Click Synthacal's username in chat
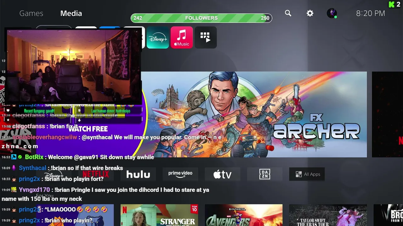403x226 pixels. [x=32, y=168]
